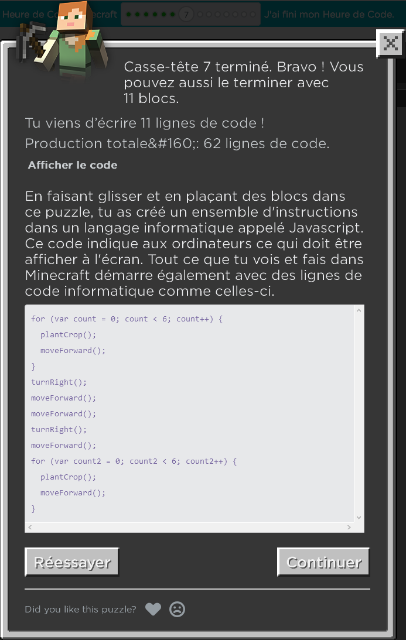Viewport: 406px width, 640px height.
Task: Click the code box scroll-right arrow
Action: click(349, 527)
